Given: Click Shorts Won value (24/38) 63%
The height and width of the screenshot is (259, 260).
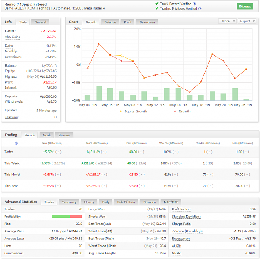Looking at the screenshot, I should pyautogui.click(x=156, y=217).
